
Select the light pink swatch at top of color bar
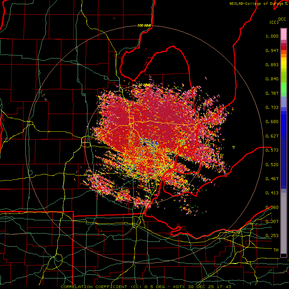pyautogui.click(x=284, y=34)
